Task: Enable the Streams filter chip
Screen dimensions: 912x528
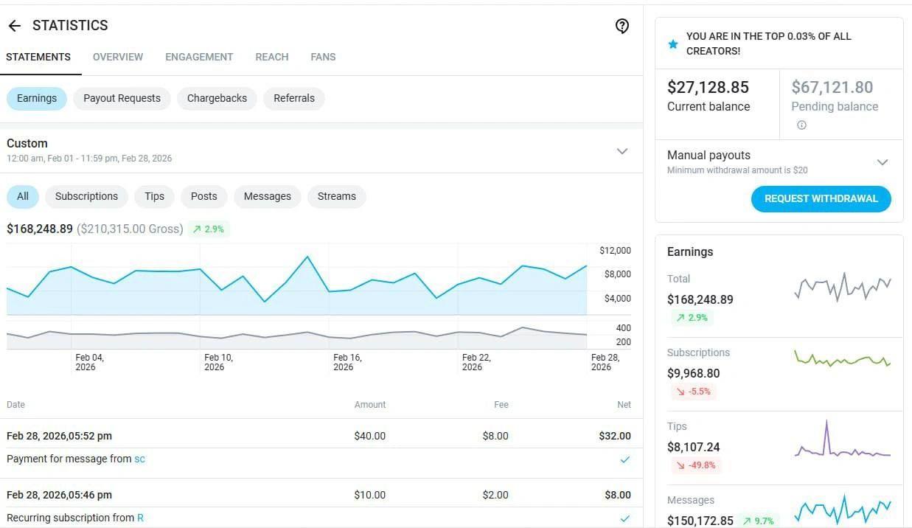Action: click(336, 196)
